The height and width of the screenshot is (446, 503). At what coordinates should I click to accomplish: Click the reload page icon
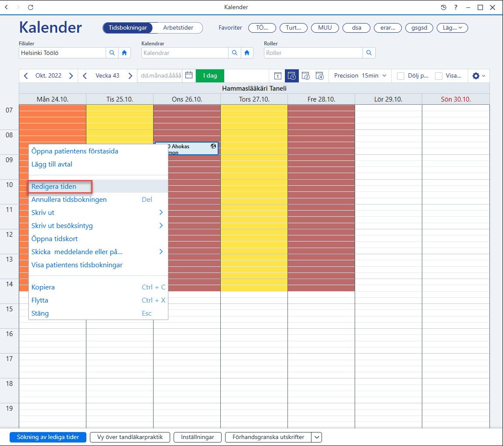pyautogui.click(x=31, y=7)
